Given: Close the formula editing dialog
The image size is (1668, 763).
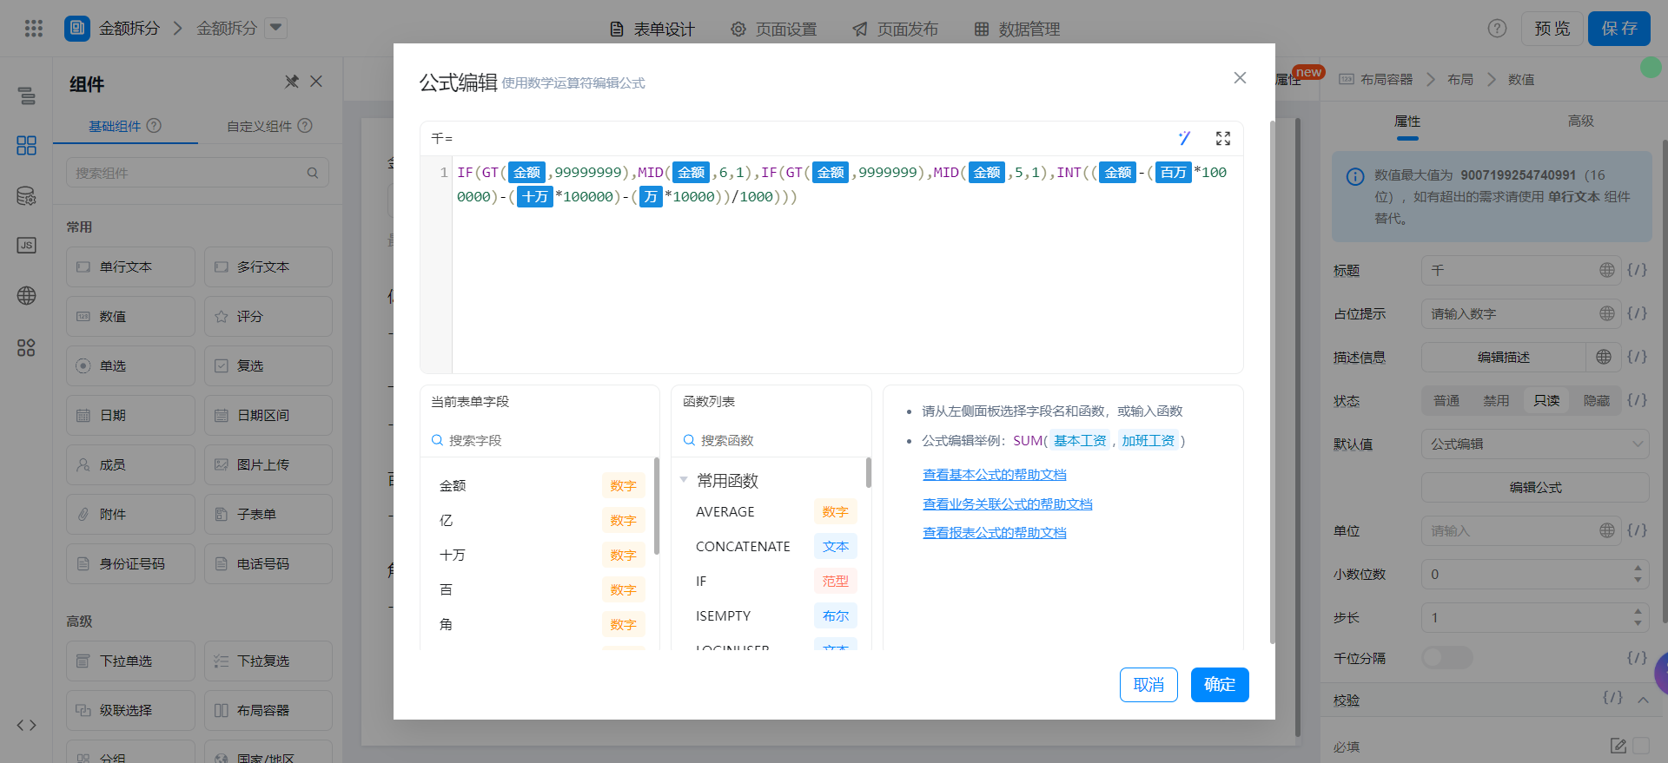Looking at the screenshot, I should point(1240,78).
